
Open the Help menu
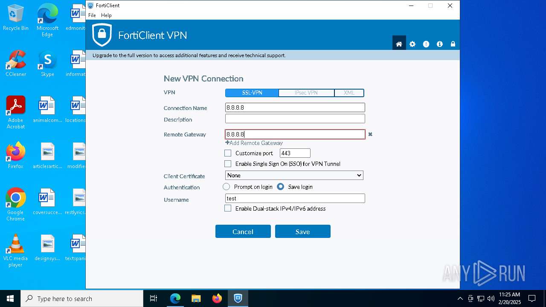click(106, 15)
